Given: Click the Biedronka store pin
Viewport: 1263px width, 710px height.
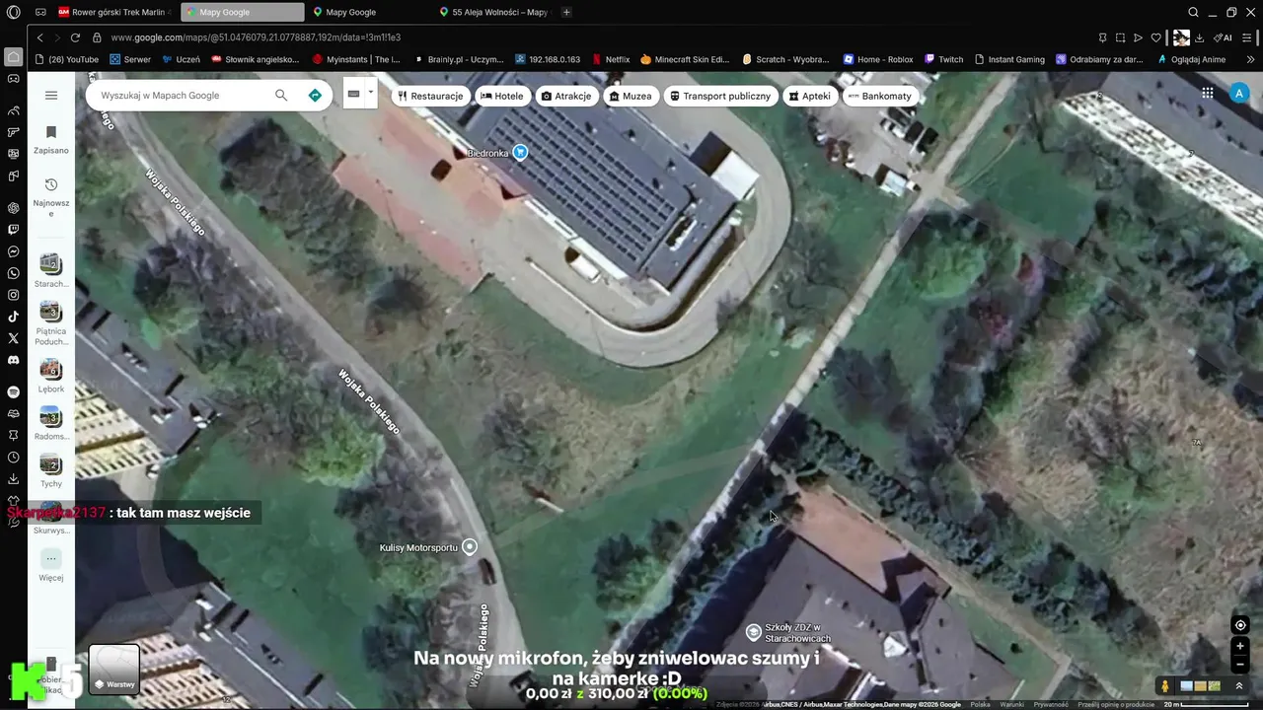Looking at the screenshot, I should click(x=520, y=152).
